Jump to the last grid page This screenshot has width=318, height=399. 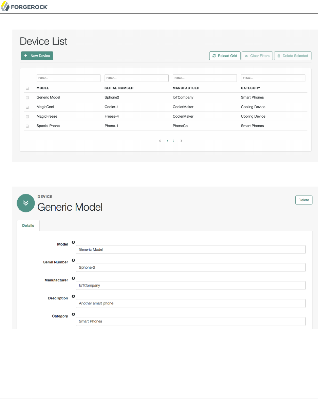pos(182,141)
